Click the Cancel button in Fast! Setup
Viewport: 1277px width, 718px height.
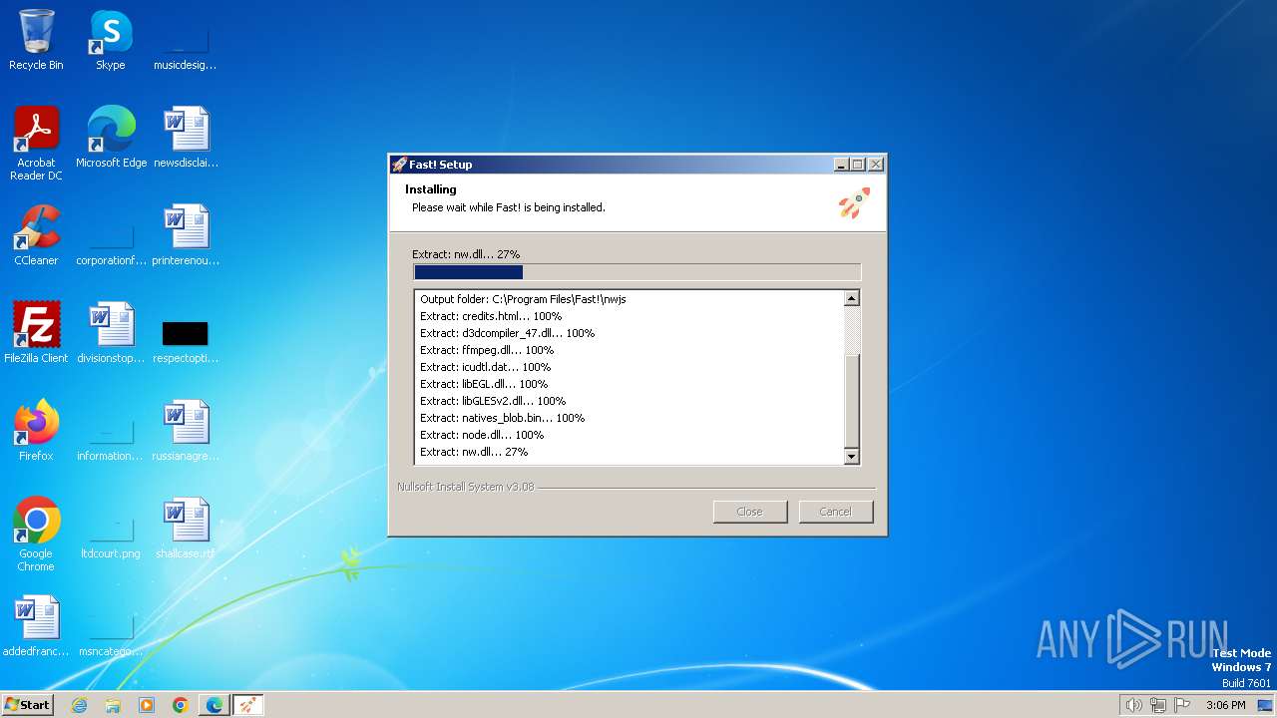835,512
